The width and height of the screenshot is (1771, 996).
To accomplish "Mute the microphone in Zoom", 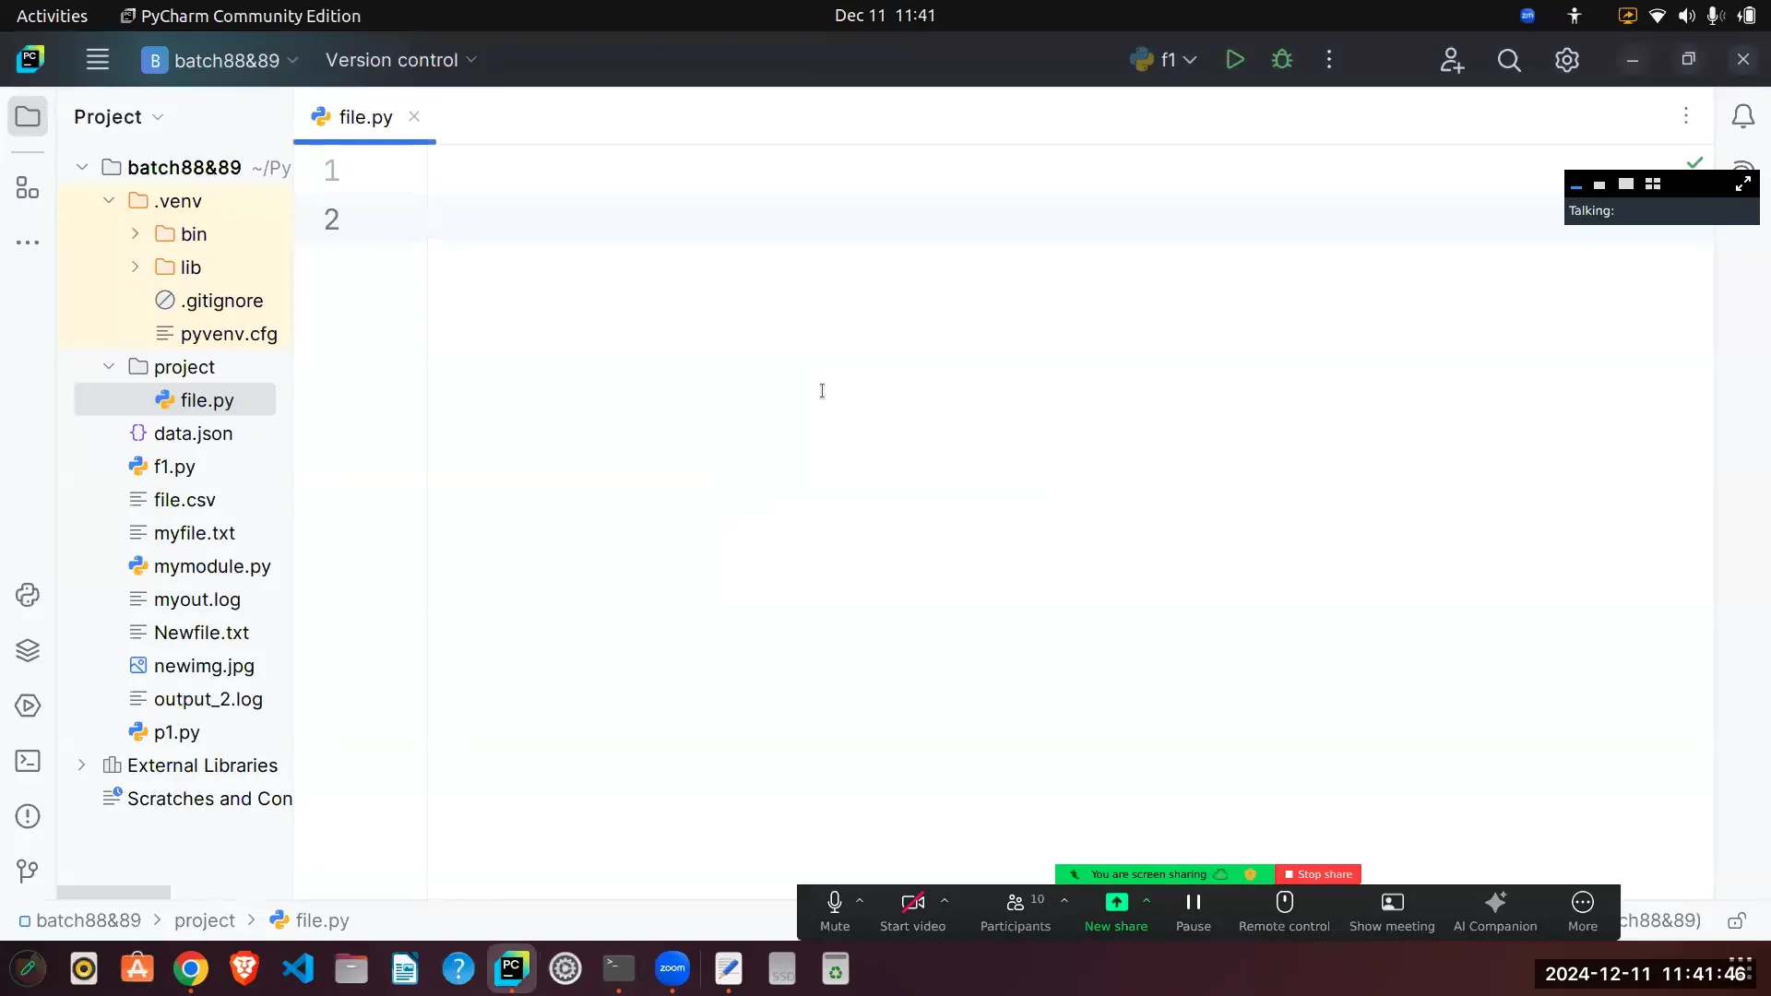I will (x=835, y=911).
